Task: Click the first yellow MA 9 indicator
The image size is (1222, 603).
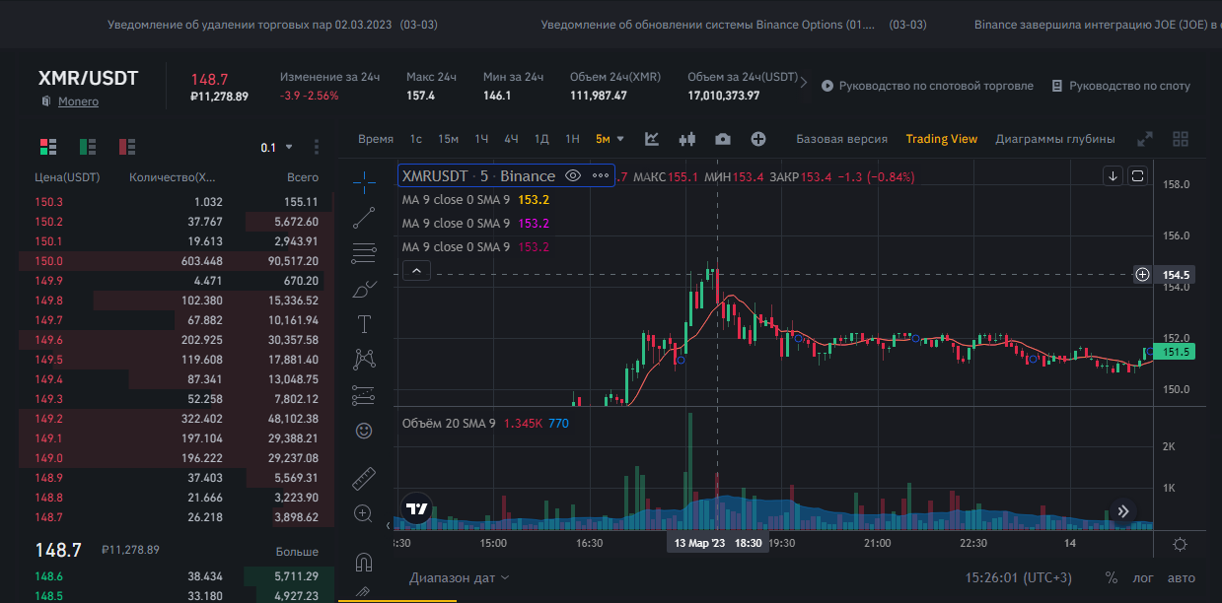Action: click(x=476, y=199)
